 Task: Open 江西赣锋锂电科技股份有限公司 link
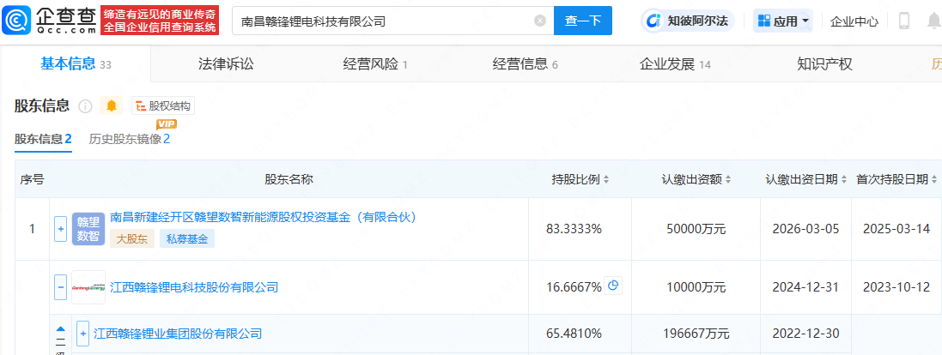tap(195, 287)
